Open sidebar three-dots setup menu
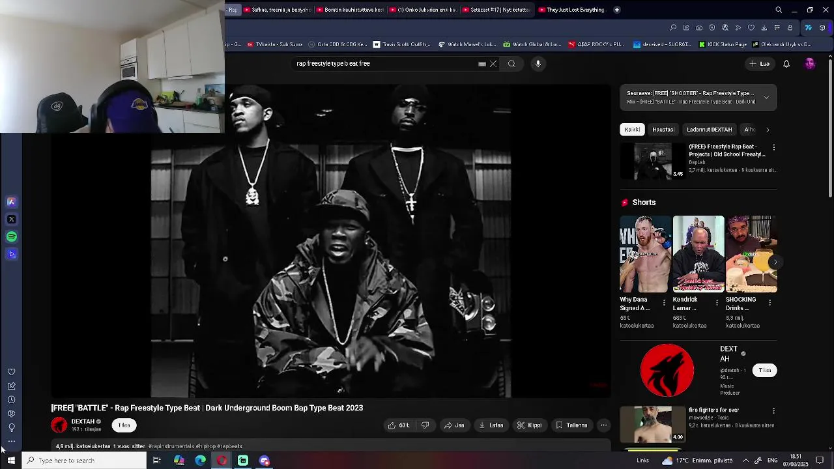Viewport: 834px width, 469px height. coord(11,442)
